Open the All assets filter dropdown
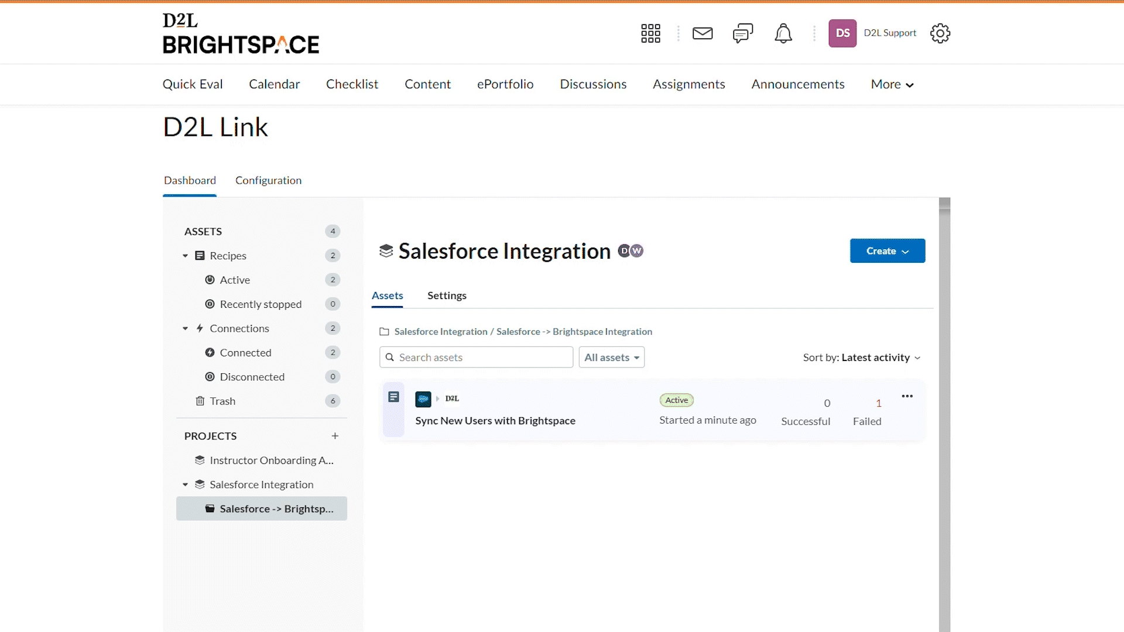The width and height of the screenshot is (1124, 632). (611, 358)
